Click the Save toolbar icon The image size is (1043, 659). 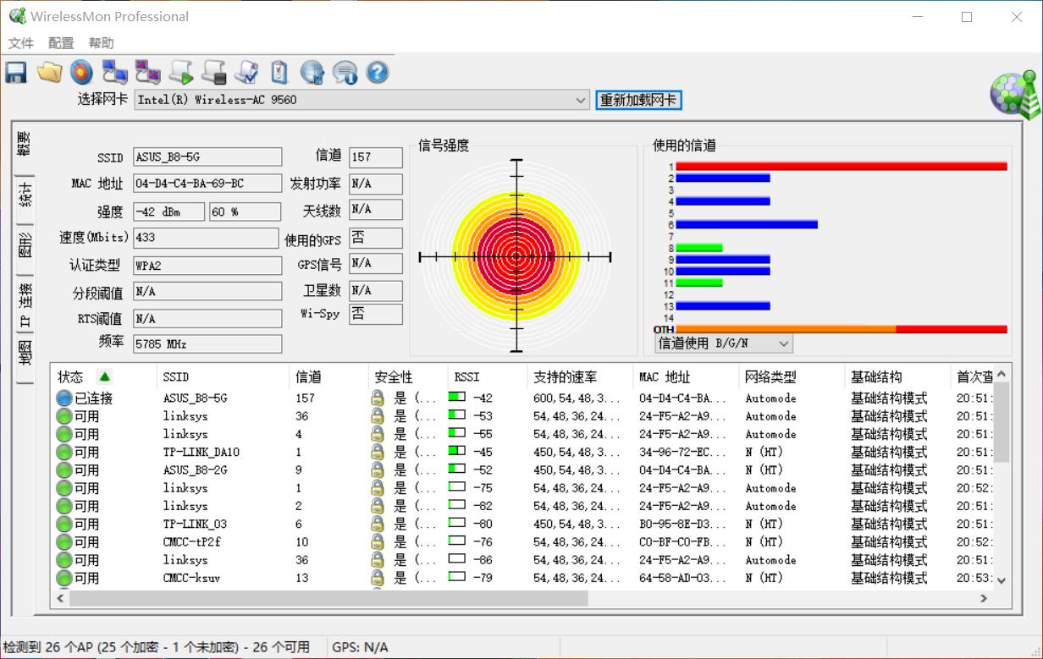coord(15,72)
